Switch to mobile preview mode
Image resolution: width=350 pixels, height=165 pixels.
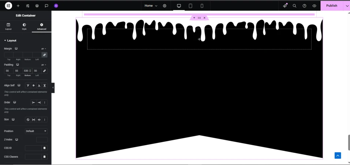(202, 6)
